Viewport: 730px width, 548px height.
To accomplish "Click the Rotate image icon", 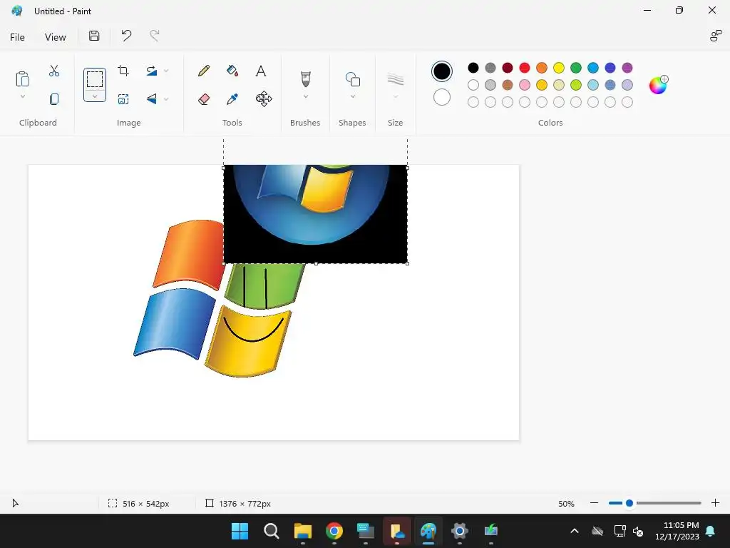I will pyautogui.click(x=152, y=71).
